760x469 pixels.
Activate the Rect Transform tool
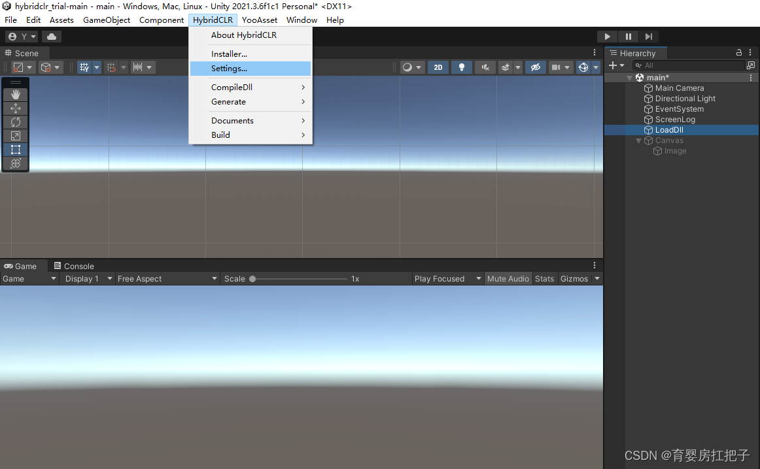14,149
